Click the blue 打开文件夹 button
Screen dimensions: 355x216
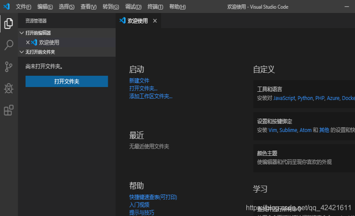[67, 81]
